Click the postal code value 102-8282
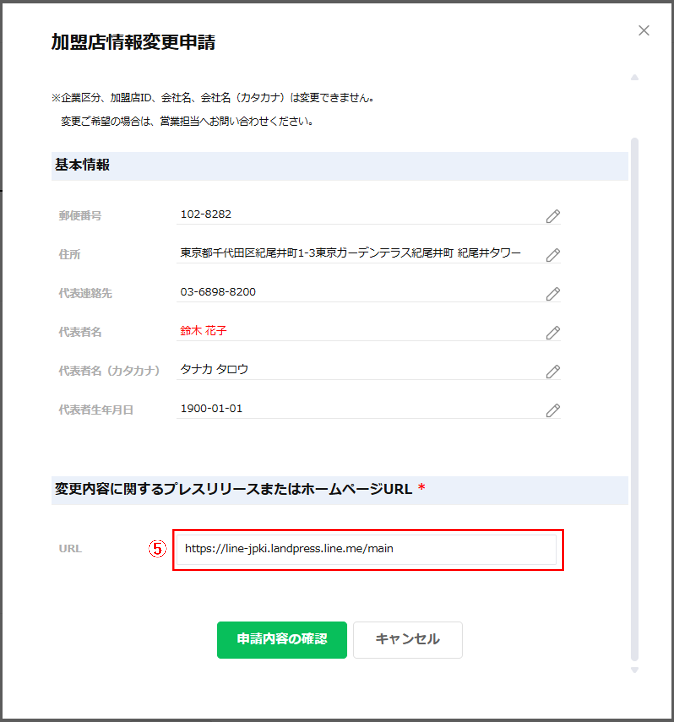 (x=206, y=214)
